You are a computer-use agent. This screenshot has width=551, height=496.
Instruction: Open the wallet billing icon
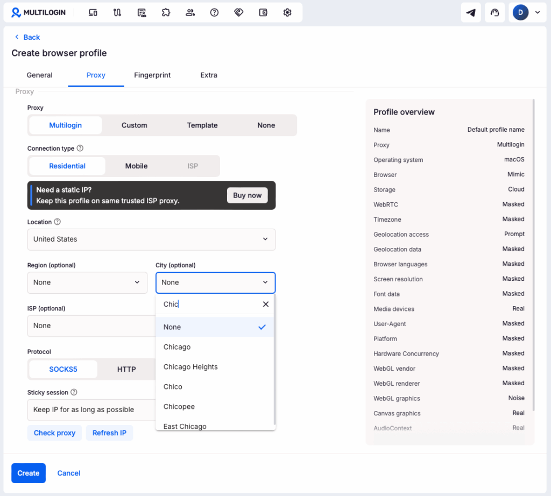(x=263, y=13)
